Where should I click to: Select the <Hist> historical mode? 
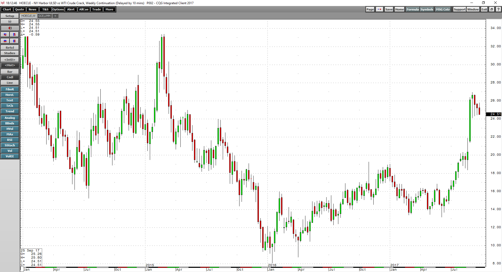point(10,65)
